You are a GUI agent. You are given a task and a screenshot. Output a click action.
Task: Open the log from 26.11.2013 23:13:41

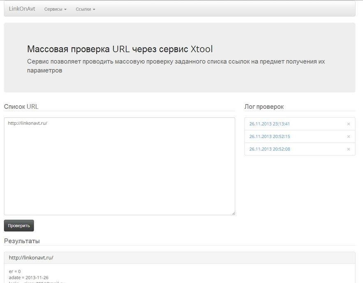point(270,124)
